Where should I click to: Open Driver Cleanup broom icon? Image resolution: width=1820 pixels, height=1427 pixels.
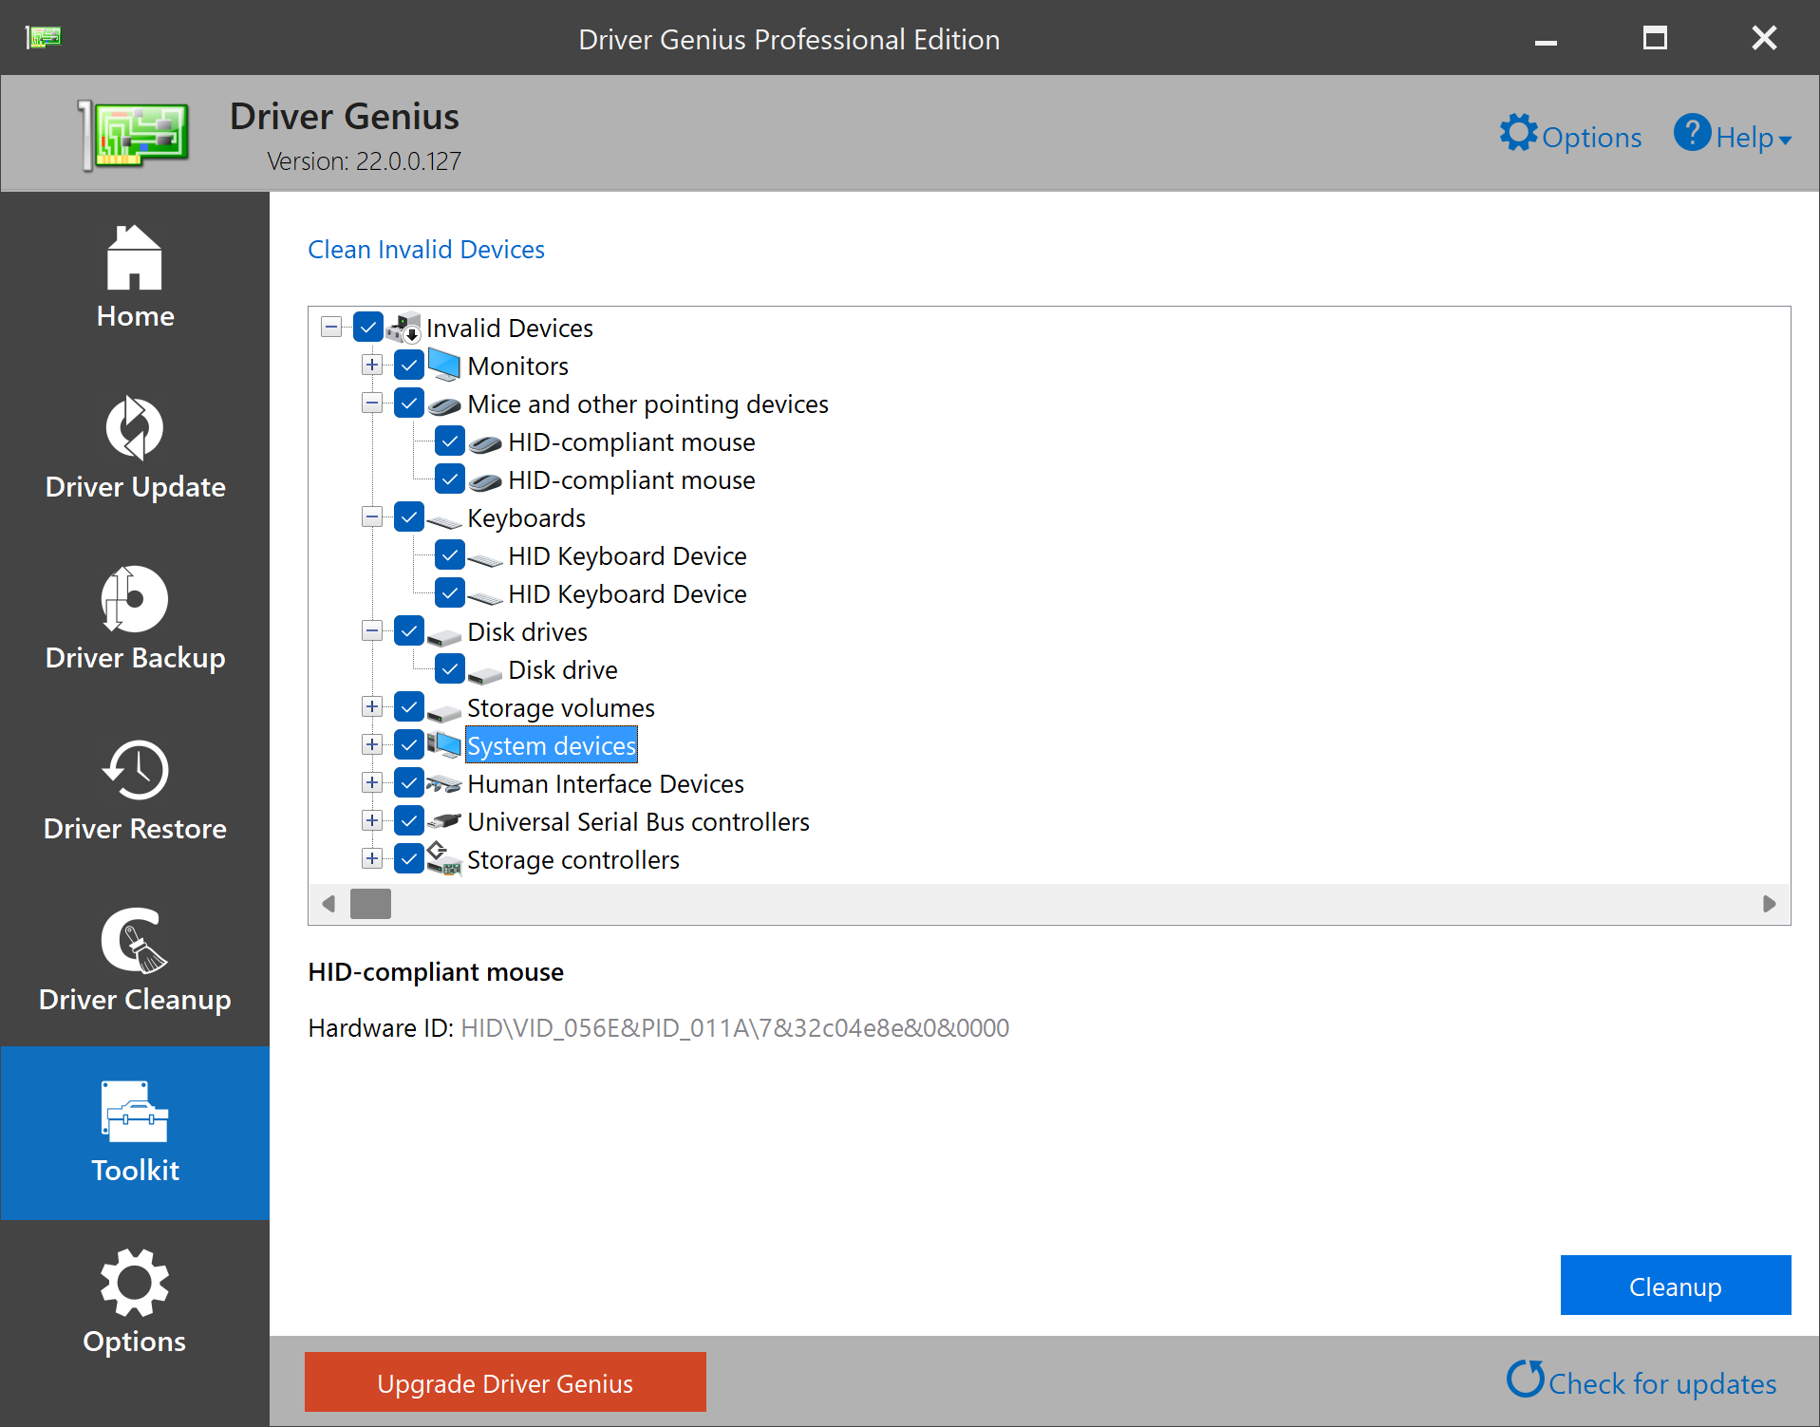point(135,940)
